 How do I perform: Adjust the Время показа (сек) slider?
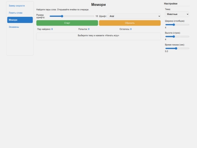coord(177,48)
